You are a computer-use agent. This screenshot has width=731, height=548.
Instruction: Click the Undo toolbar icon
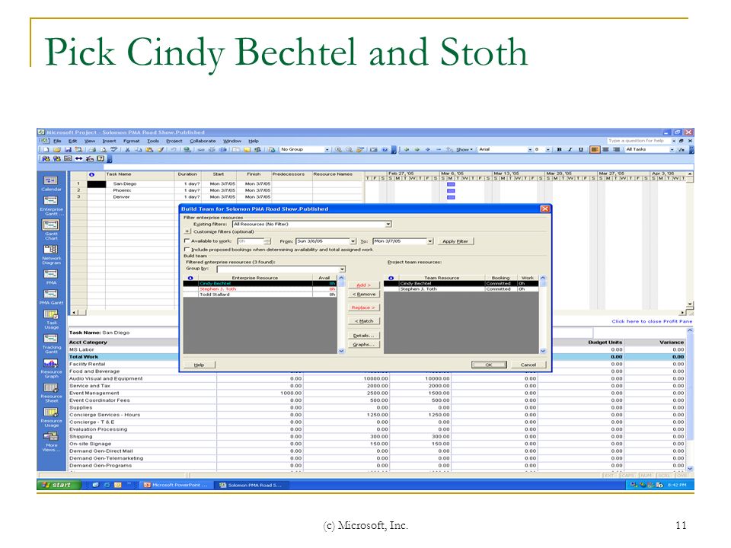(174, 150)
